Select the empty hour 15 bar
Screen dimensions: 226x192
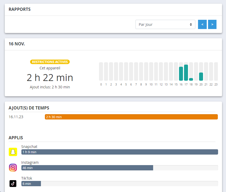(176, 71)
